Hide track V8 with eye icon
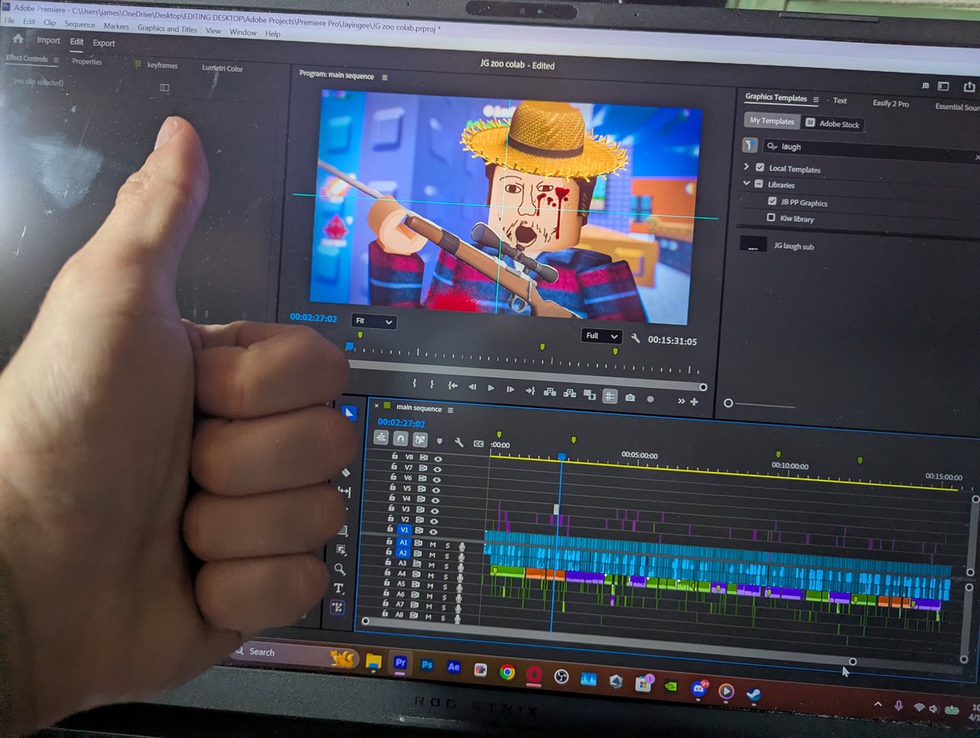The image size is (980, 738). 438,459
